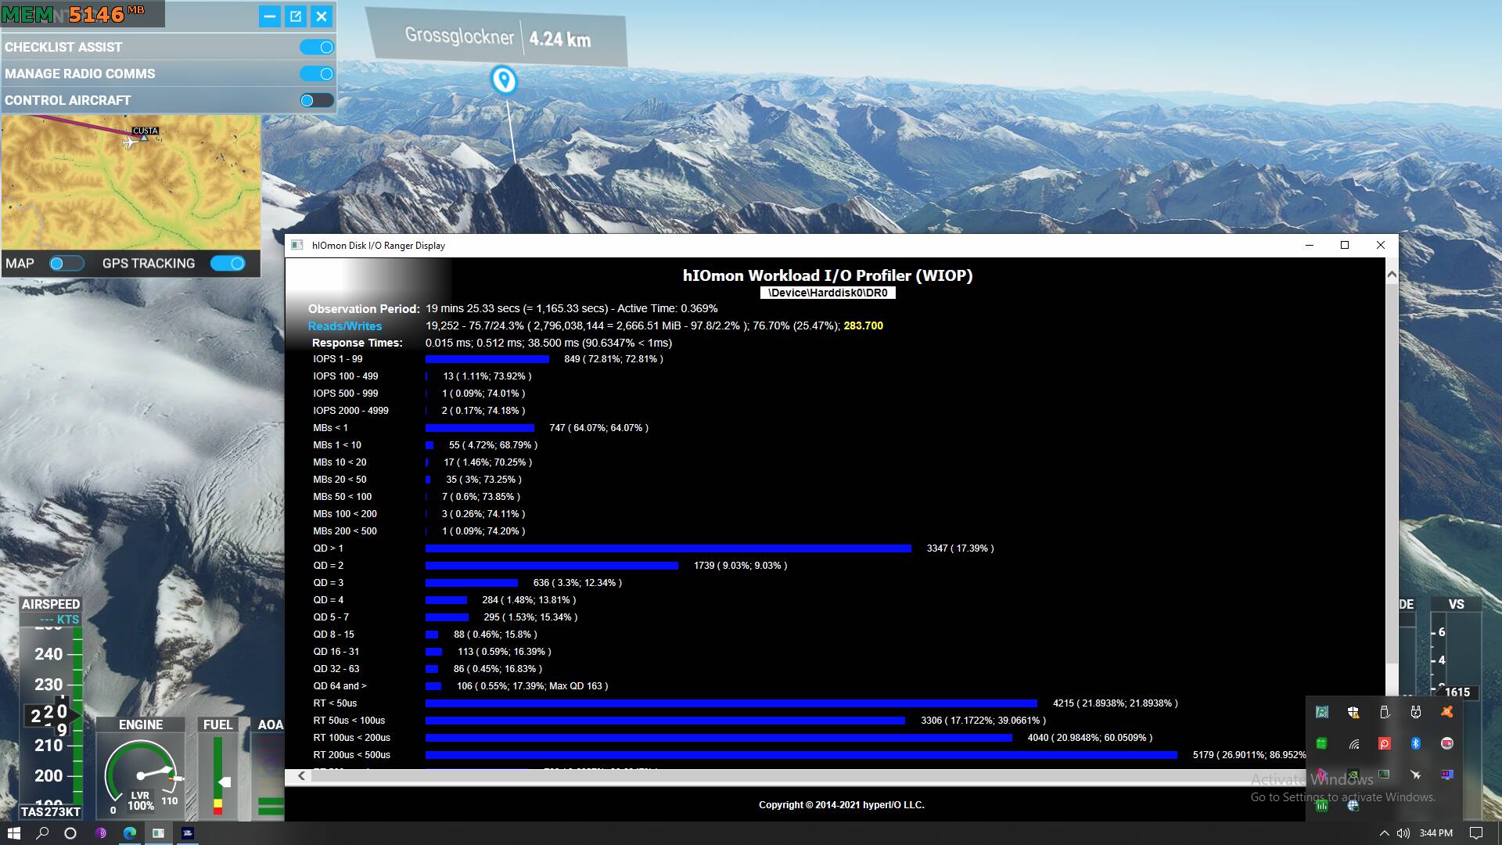Open the Bluetooth tray icon
Viewport: 1502px width, 845px height.
1415,743
